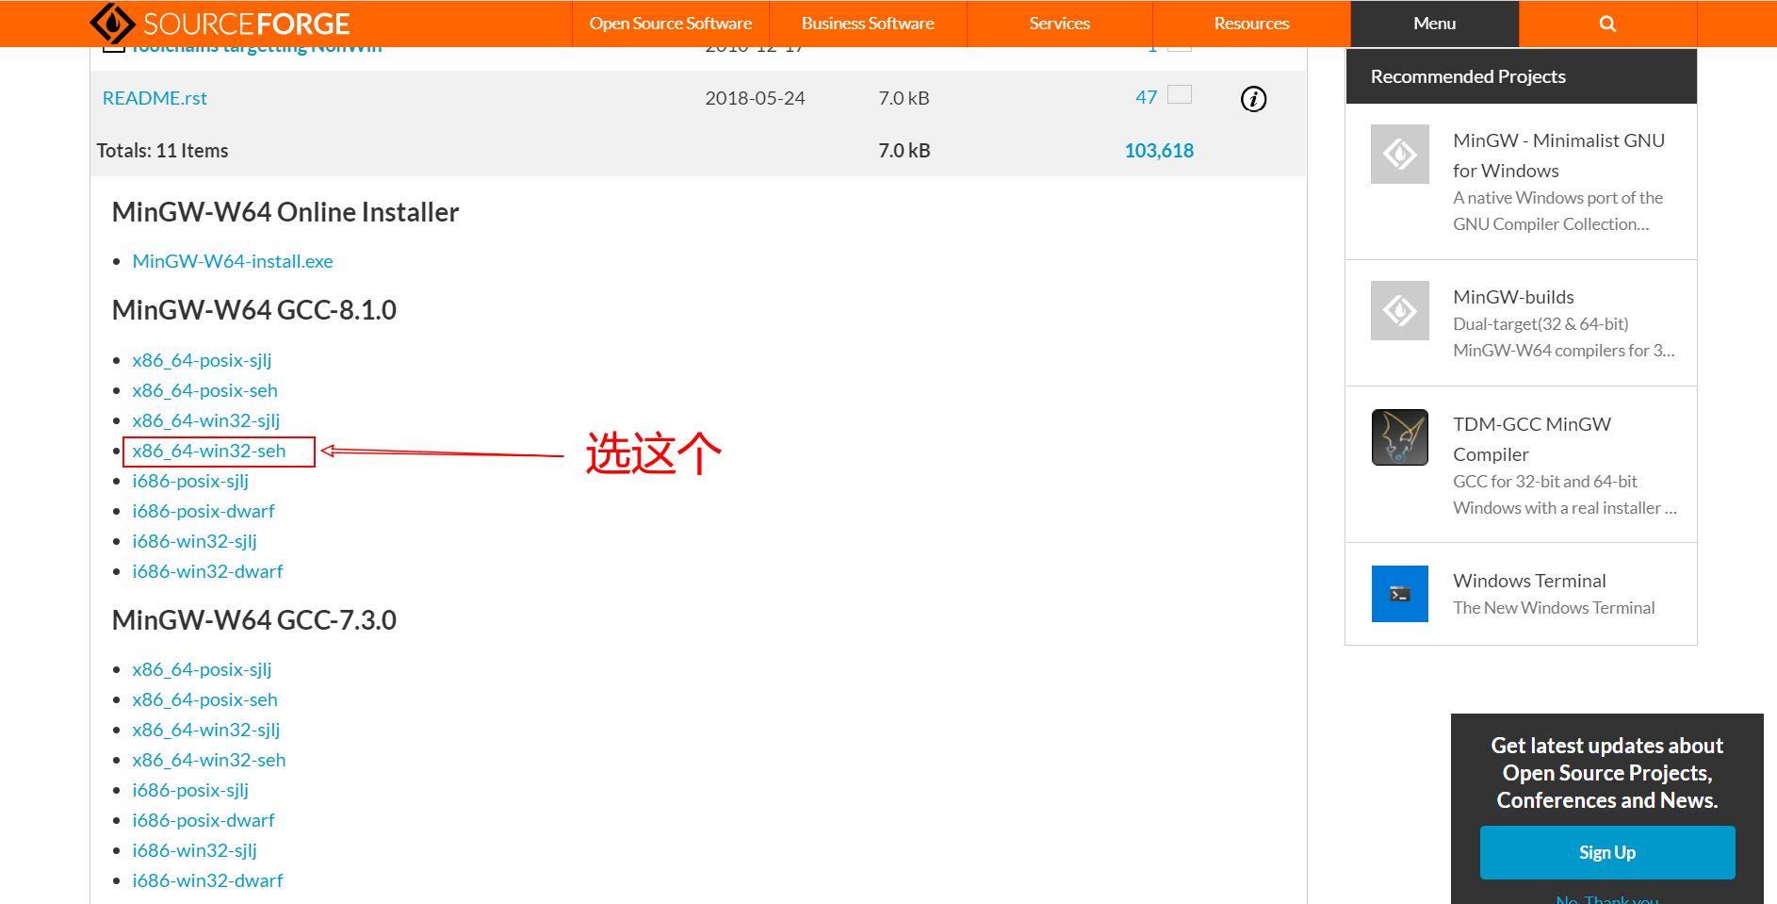Open the dark Menu item in the header
Viewport: 1777px width, 904px height.
coord(1435,24)
